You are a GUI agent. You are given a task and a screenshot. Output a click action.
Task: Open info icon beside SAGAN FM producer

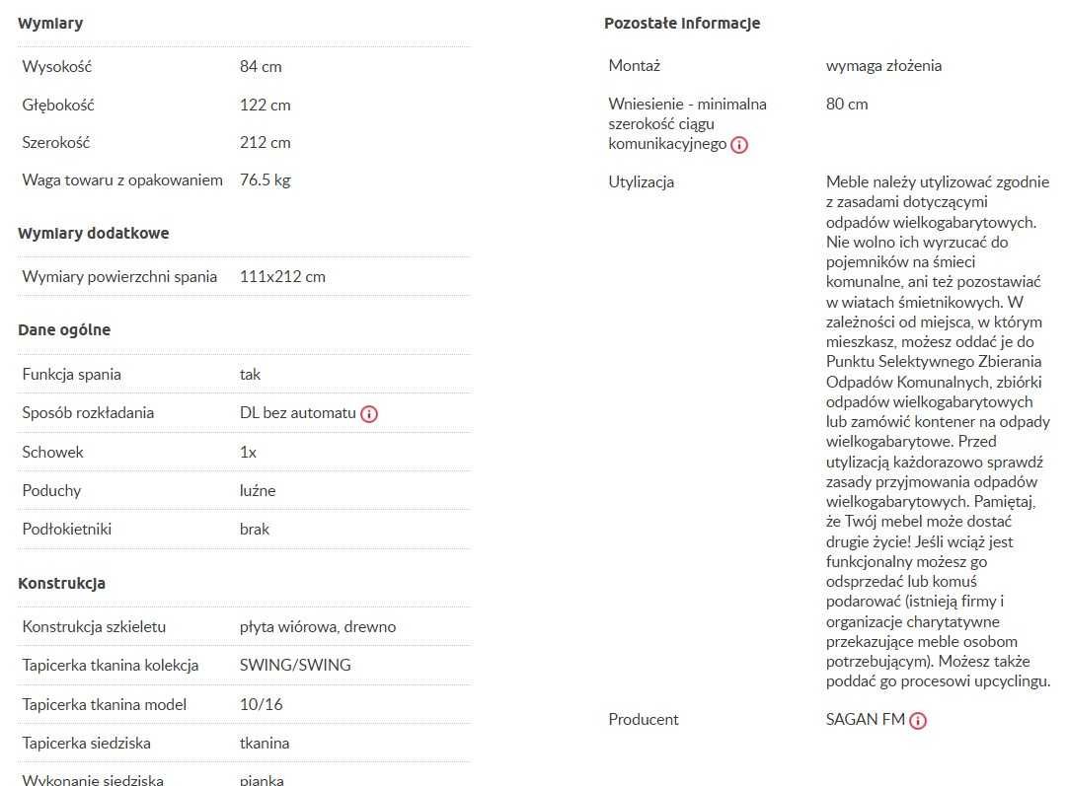[x=918, y=721]
